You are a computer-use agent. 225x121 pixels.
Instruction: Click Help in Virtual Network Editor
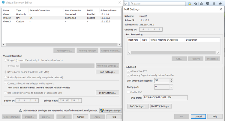pyautogui.click(x=114, y=117)
